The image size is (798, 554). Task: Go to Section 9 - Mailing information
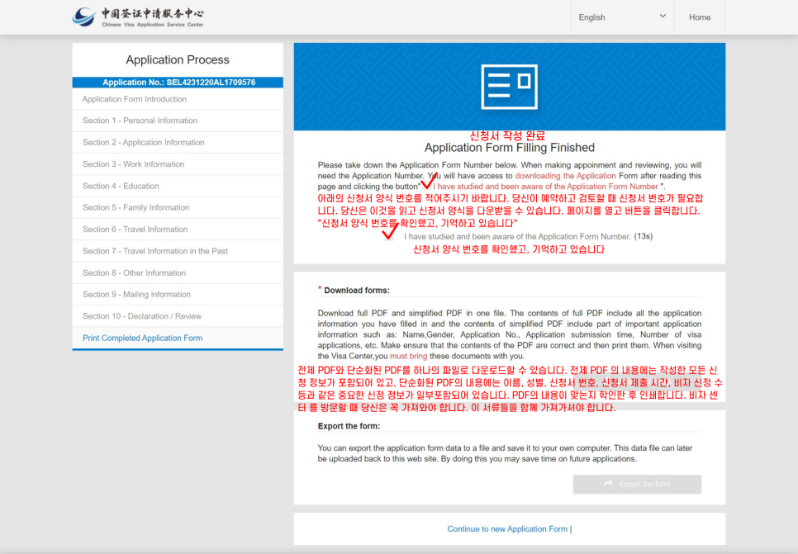pos(136,295)
